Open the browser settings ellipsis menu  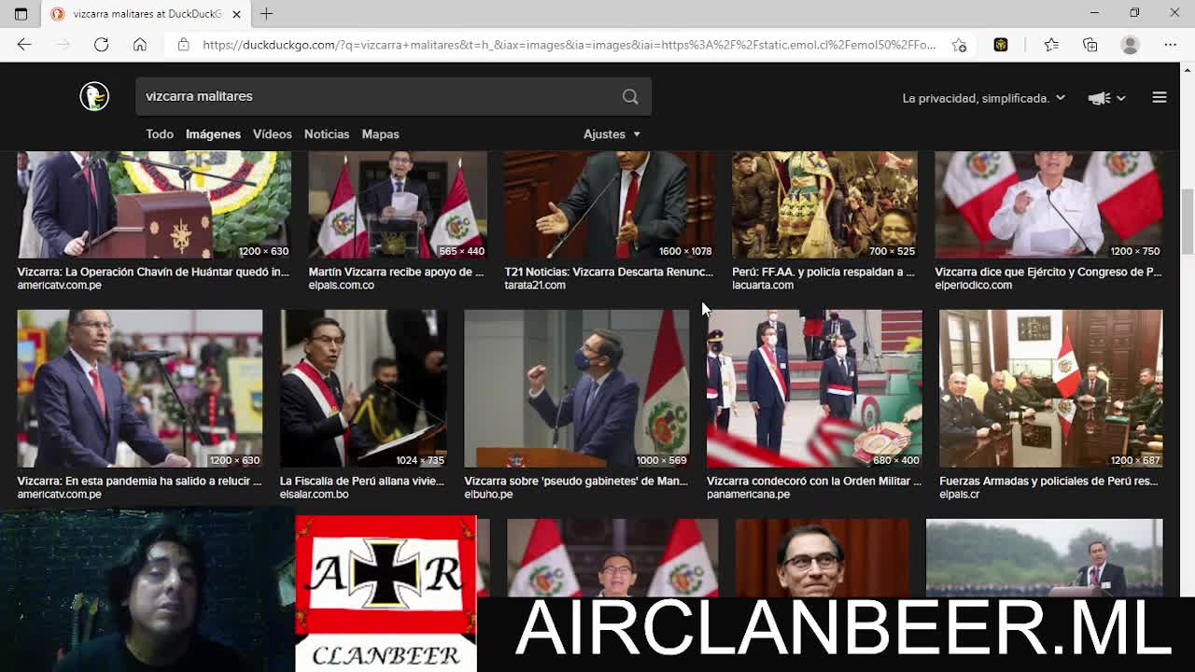point(1170,45)
